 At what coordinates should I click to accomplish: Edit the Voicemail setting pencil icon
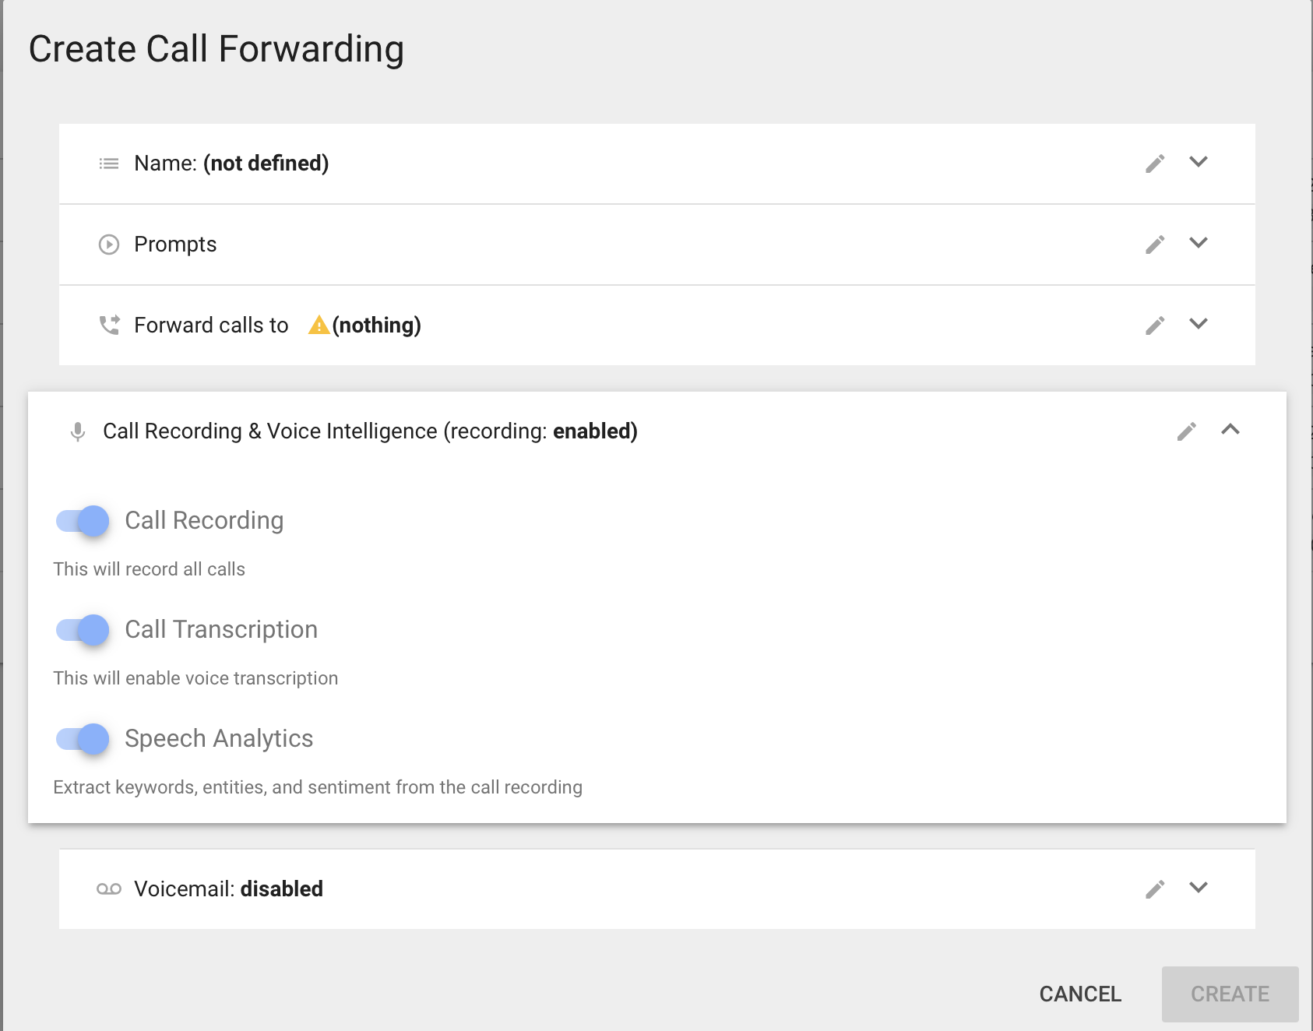coord(1155,889)
